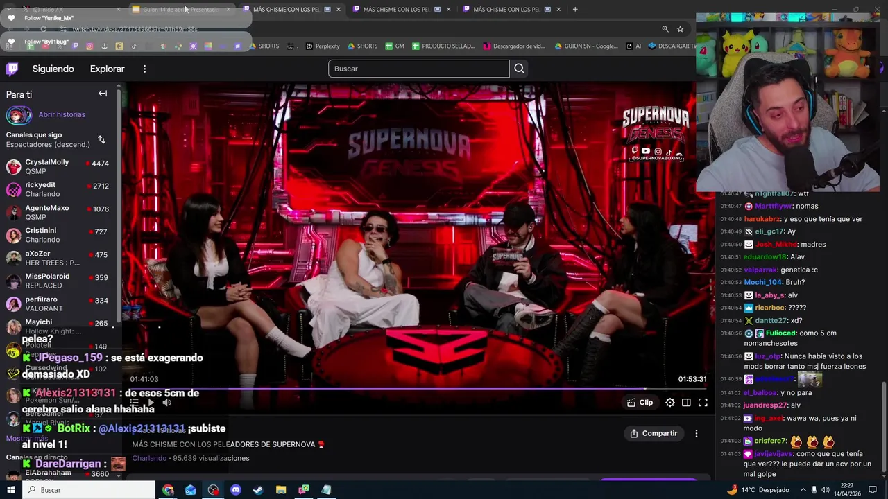Open Discord from the taskbar

click(x=236, y=490)
